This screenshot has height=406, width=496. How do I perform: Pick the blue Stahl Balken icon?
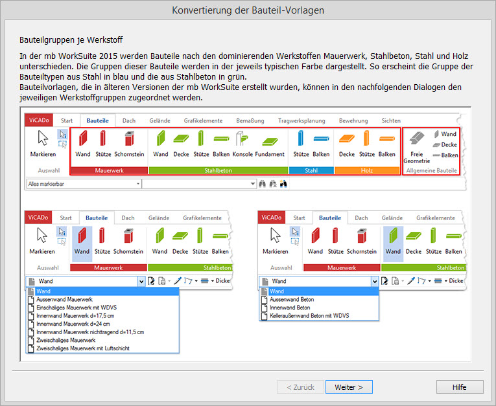[x=321, y=144]
